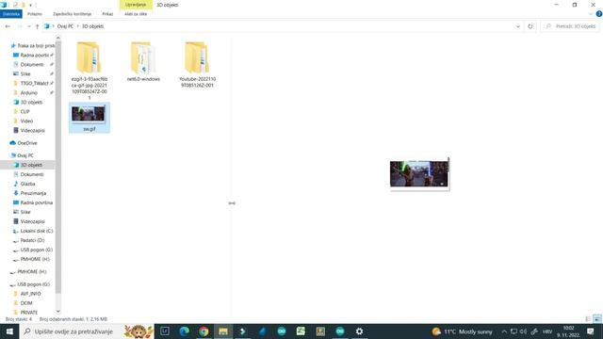Select the Youtube-20221109 folder

(x=197, y=65)
